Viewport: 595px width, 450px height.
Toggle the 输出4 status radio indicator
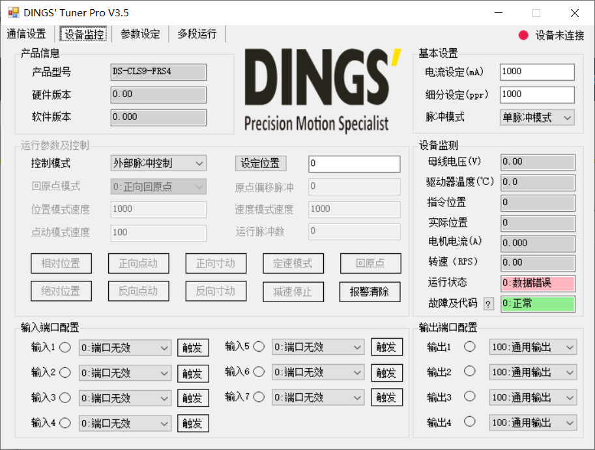(470, 421)
